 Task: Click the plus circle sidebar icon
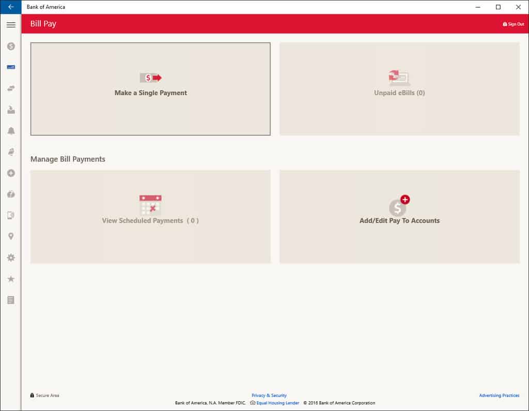pos(11,173)
